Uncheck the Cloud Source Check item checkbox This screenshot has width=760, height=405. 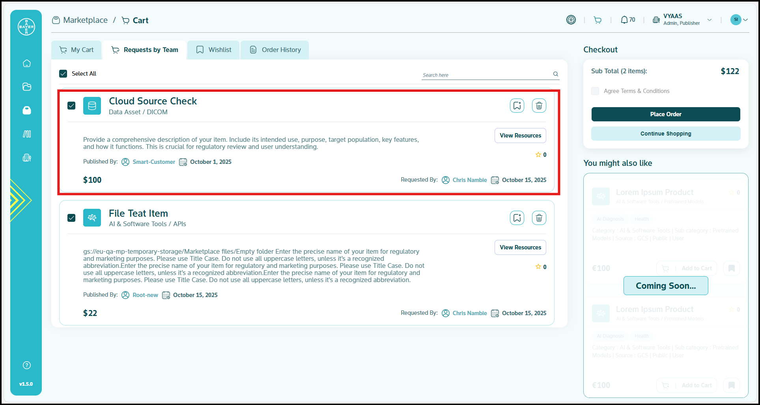(71, 106)
